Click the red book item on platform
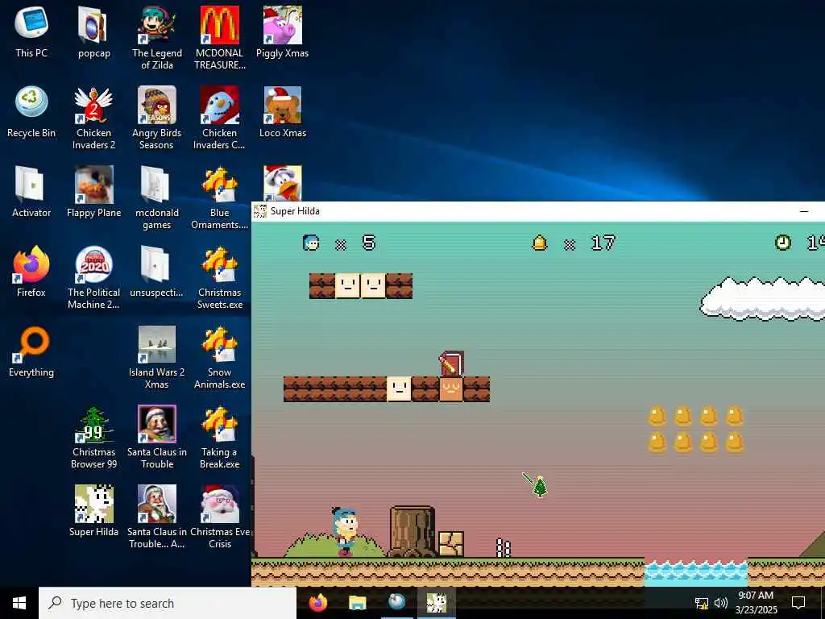 pyautogui.click(x=451, y=364)
